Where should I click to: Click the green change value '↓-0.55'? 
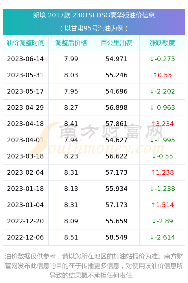pos(162,156)
